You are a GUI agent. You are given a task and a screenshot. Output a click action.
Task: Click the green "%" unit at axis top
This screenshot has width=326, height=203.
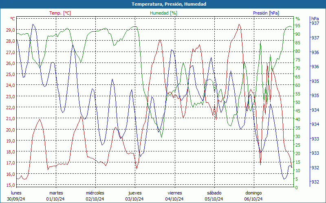(x=298, y=19)
